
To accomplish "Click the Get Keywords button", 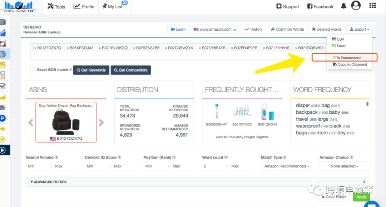I will [x=91, y=70].
